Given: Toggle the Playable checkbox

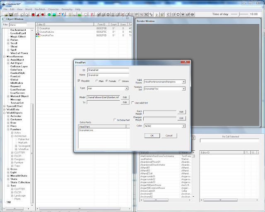Looking at the screenshot, I should point(79,81).
